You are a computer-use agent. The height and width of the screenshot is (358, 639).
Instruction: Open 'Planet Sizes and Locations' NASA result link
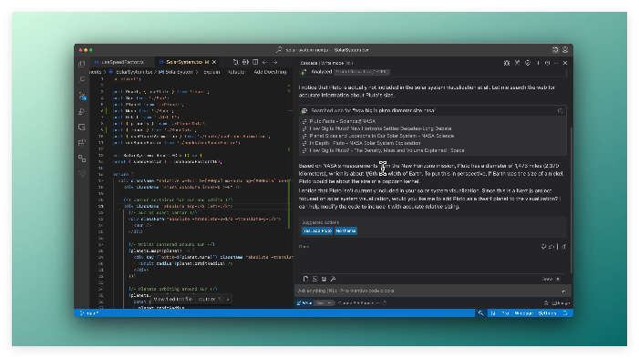pos(381,136)
